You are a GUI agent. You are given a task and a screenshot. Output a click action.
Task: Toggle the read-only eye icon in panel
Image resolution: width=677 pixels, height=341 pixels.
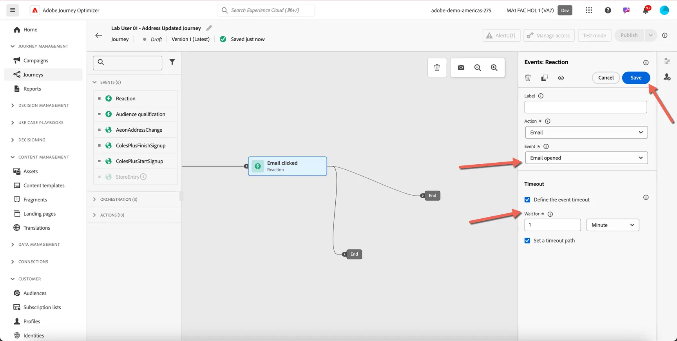click(x=561, y=78)
